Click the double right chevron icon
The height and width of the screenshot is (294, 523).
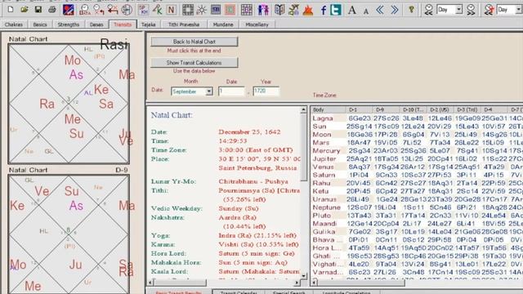click(394, 10)
